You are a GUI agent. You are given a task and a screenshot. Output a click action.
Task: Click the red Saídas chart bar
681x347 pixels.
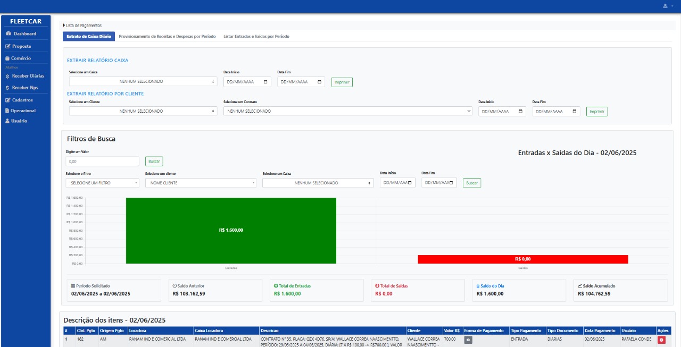523,259
